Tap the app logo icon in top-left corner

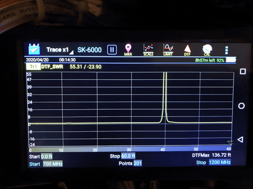[x=34, y=49]
